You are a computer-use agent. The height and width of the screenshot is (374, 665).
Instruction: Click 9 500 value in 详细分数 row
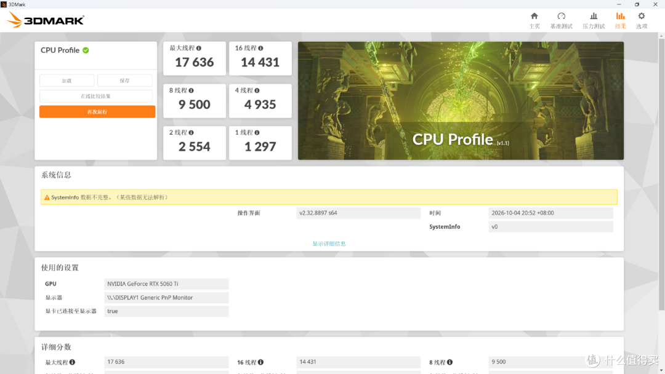click(551, 362)
